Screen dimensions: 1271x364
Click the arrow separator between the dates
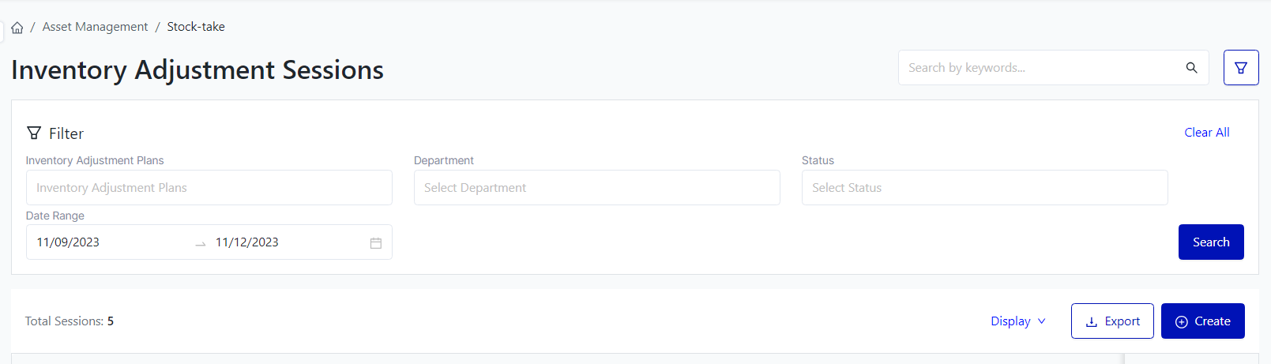(x=201, y=243)
